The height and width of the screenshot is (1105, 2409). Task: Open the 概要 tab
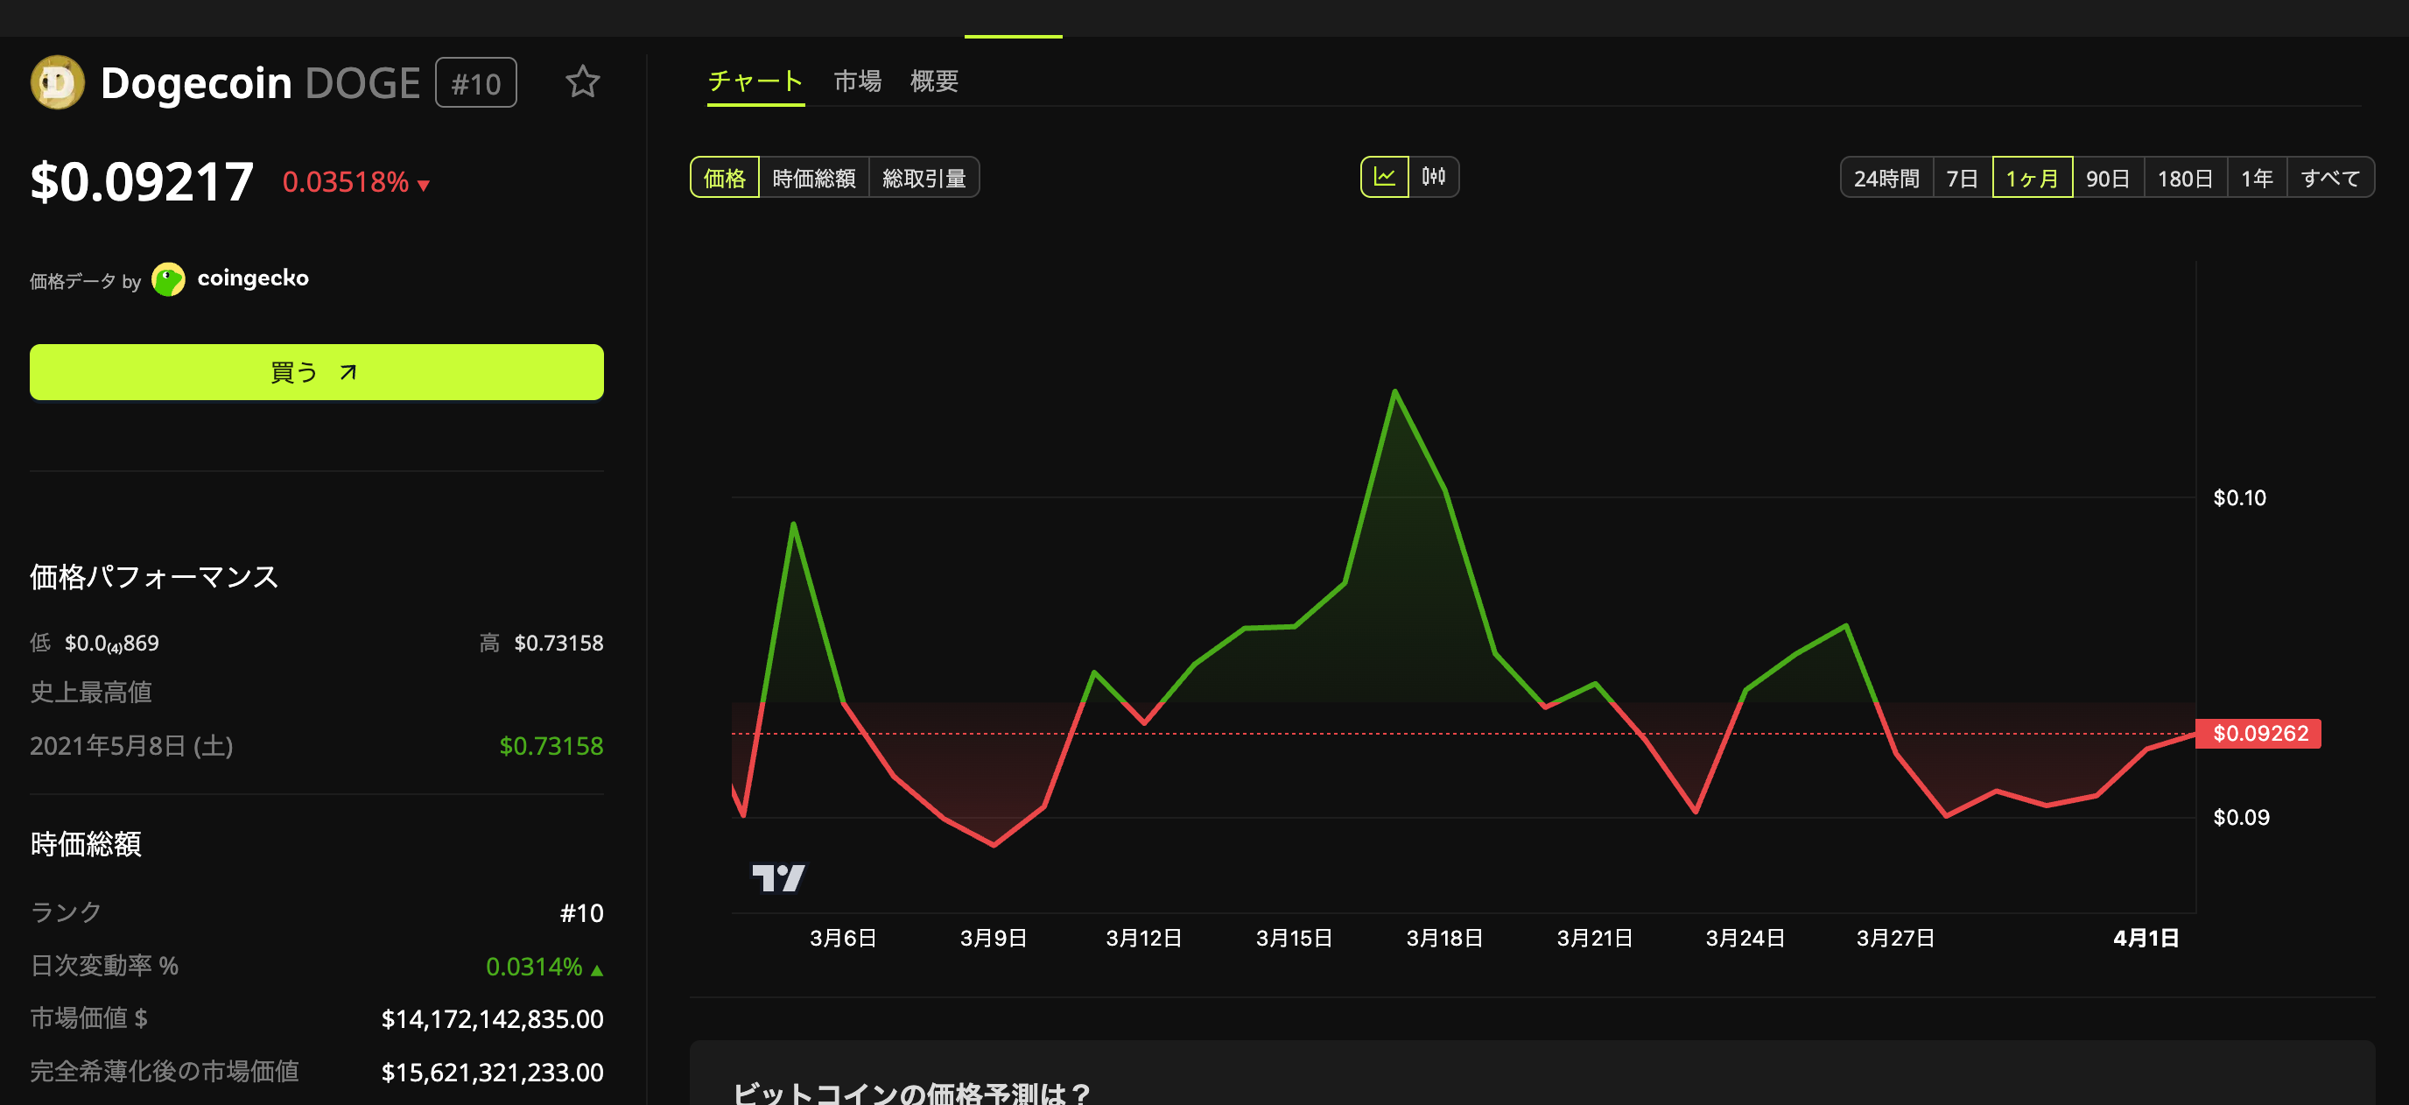click(933, 81)
